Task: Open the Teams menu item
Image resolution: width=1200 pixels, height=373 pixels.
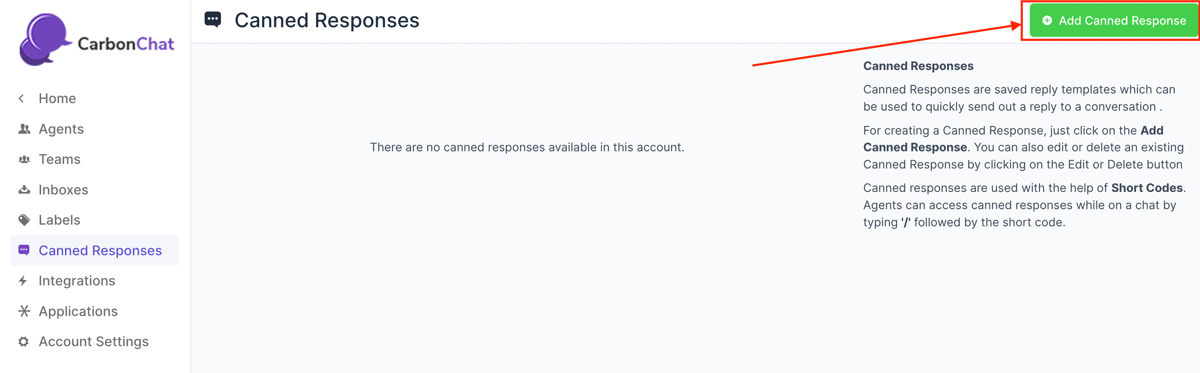Action: [60, 160]
